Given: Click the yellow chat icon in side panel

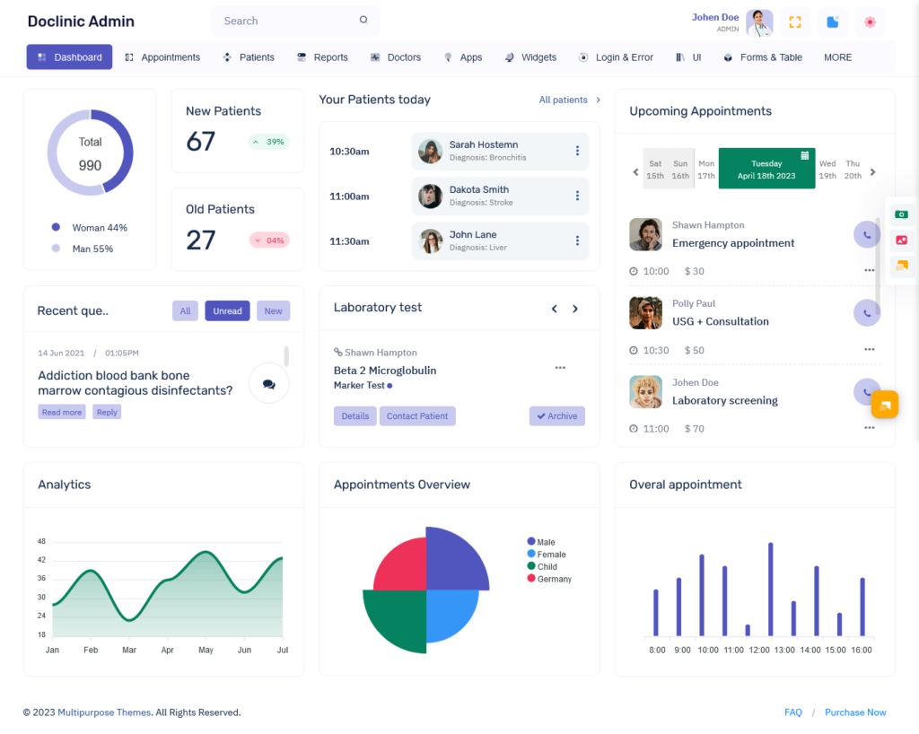Looking at the screenshot, I should (901, 266).
